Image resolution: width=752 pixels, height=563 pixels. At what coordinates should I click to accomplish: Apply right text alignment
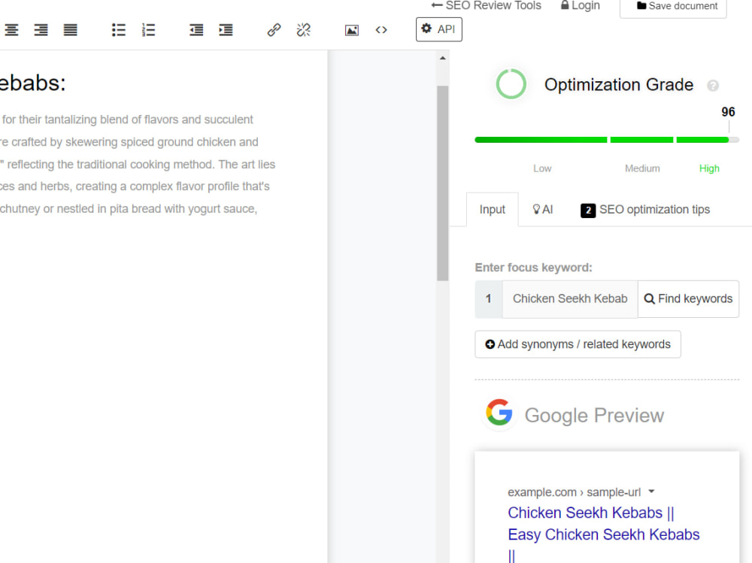pyautogui.click(x=41, y=30)
